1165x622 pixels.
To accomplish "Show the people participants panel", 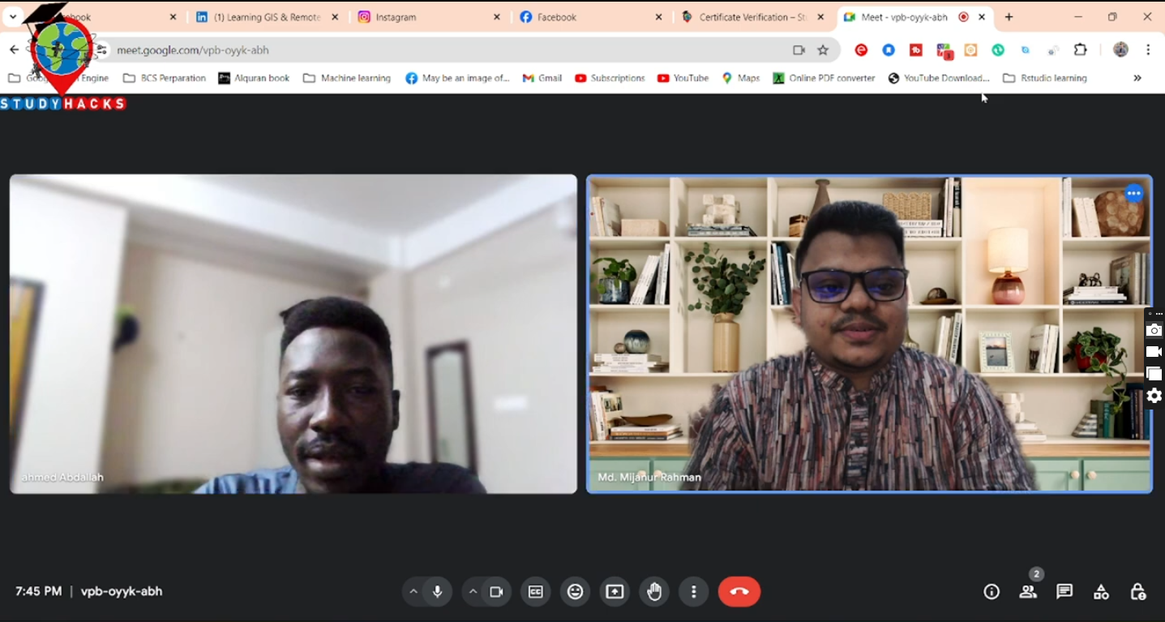I will tap(1028, 592).
